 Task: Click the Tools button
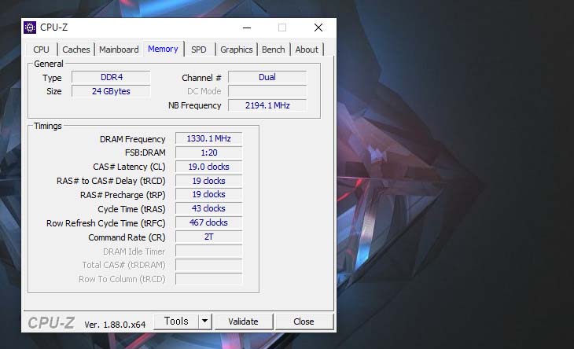coord(176,321)
